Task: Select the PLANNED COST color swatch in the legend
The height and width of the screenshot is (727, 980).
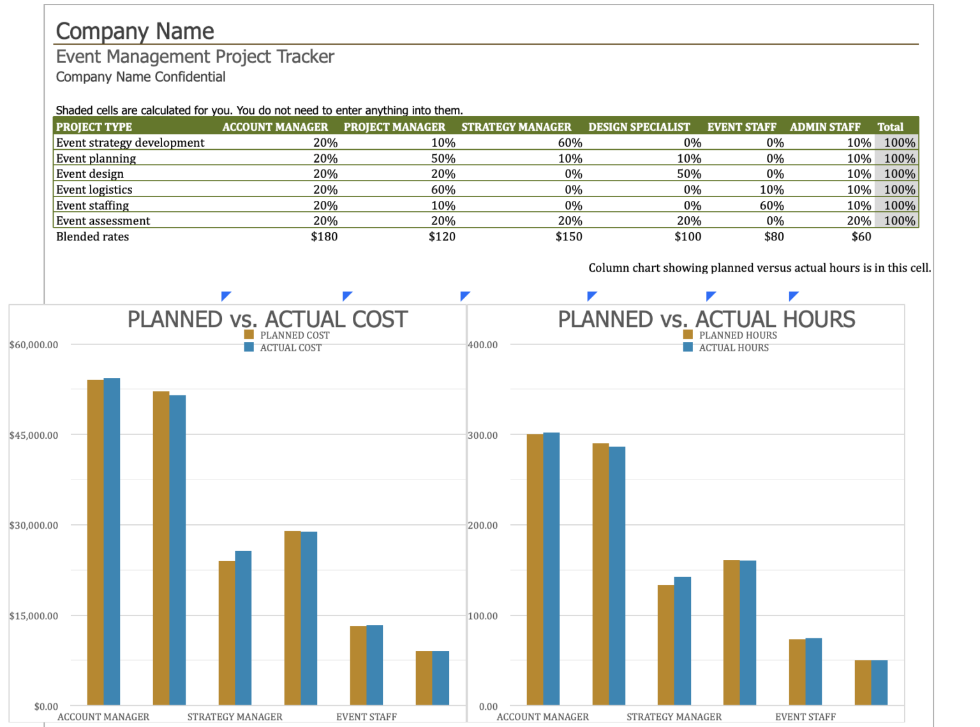Action: (x=249, y=334)
